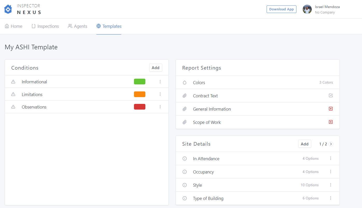362x208 pixels.
Task: Click the paperclip icon beside Contract Text
Action: pyautogui.click(x=184, y=96)
